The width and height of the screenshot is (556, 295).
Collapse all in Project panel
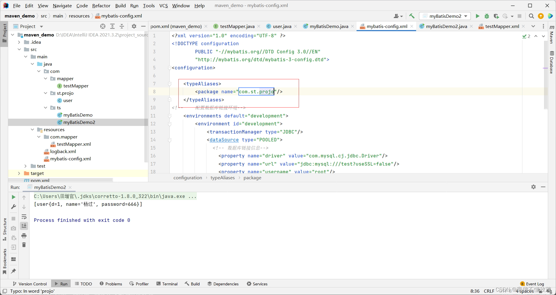pos(122,26)
